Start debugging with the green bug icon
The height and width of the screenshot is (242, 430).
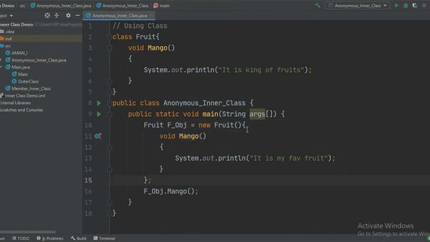(406, 5)
